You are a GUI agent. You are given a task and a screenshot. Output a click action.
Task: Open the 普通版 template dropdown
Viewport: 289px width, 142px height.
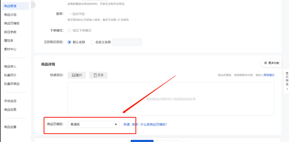(x=93, y=124)
